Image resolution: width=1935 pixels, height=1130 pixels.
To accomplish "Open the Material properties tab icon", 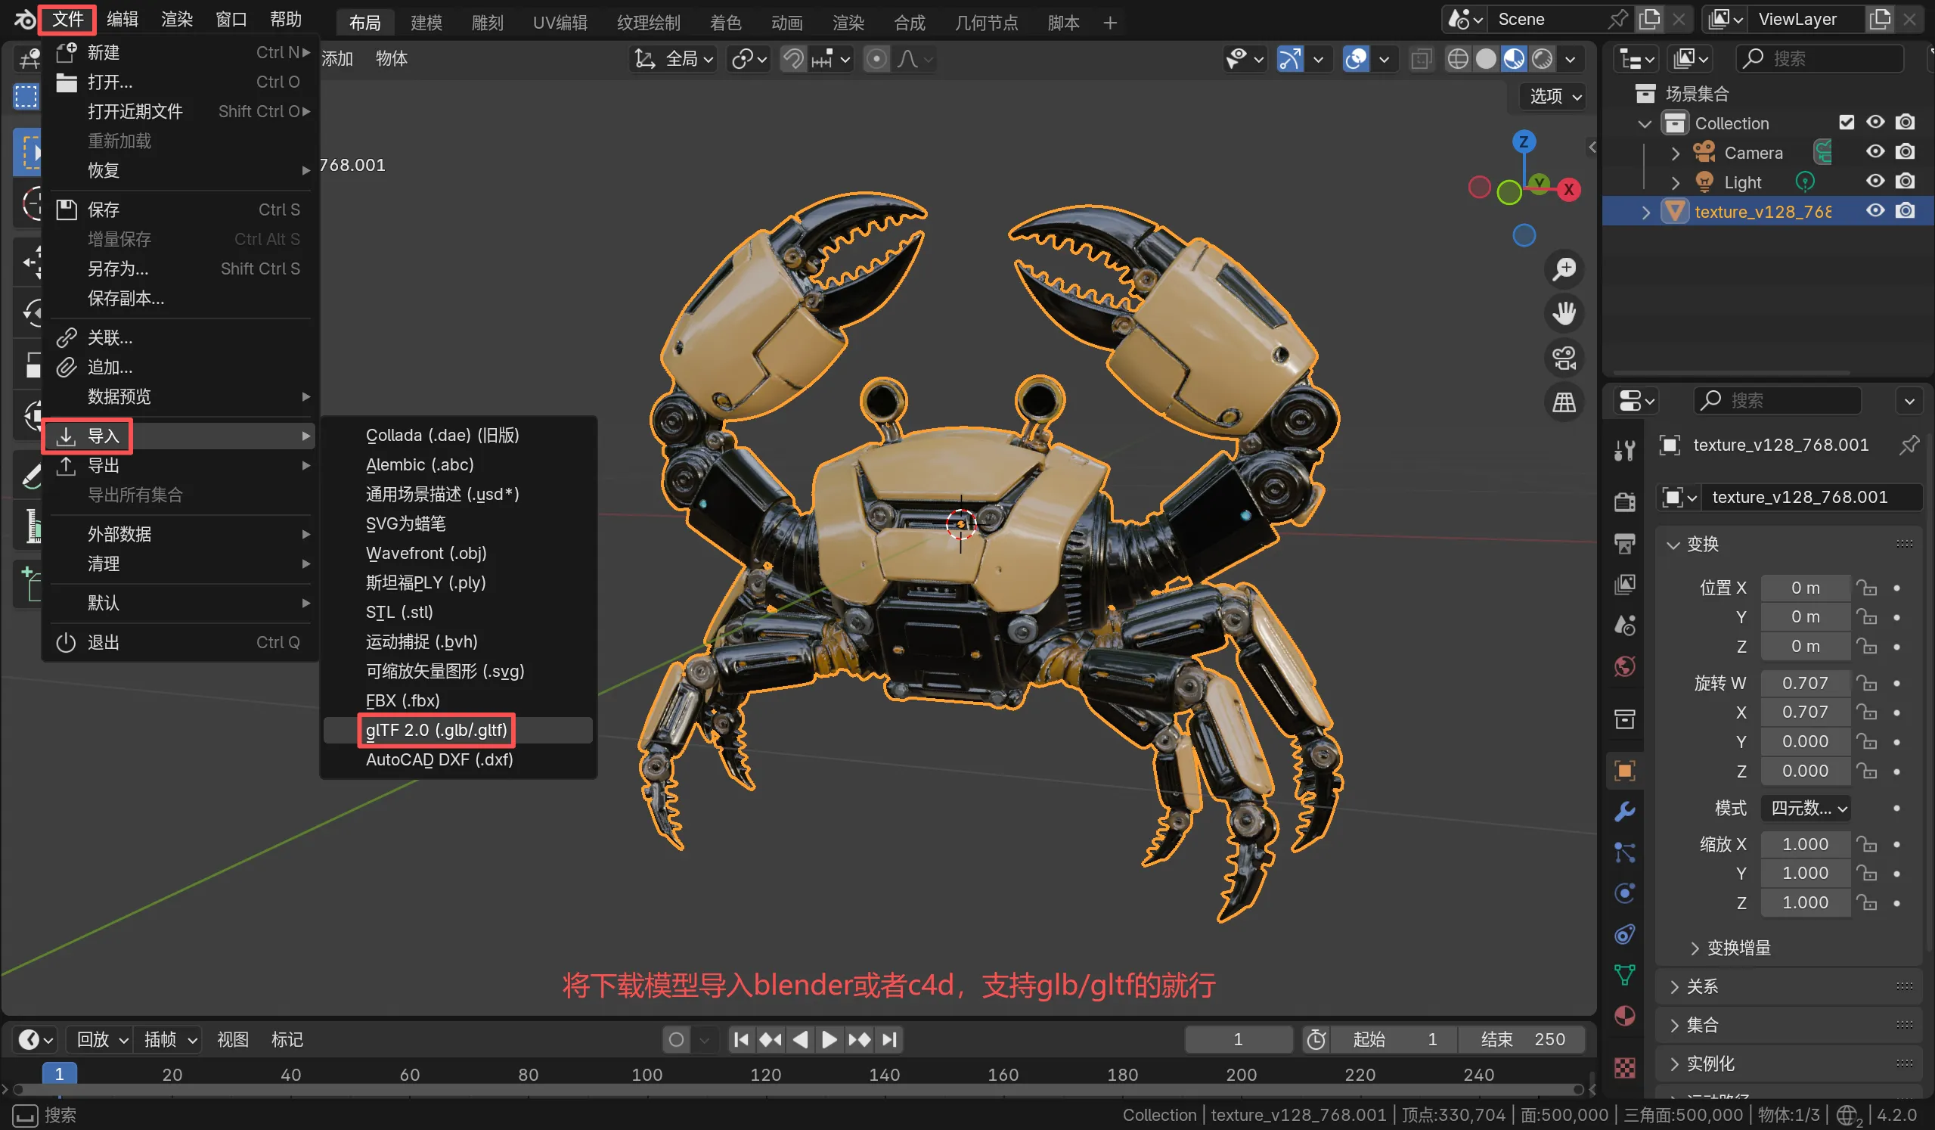I will point(1624,1016).
